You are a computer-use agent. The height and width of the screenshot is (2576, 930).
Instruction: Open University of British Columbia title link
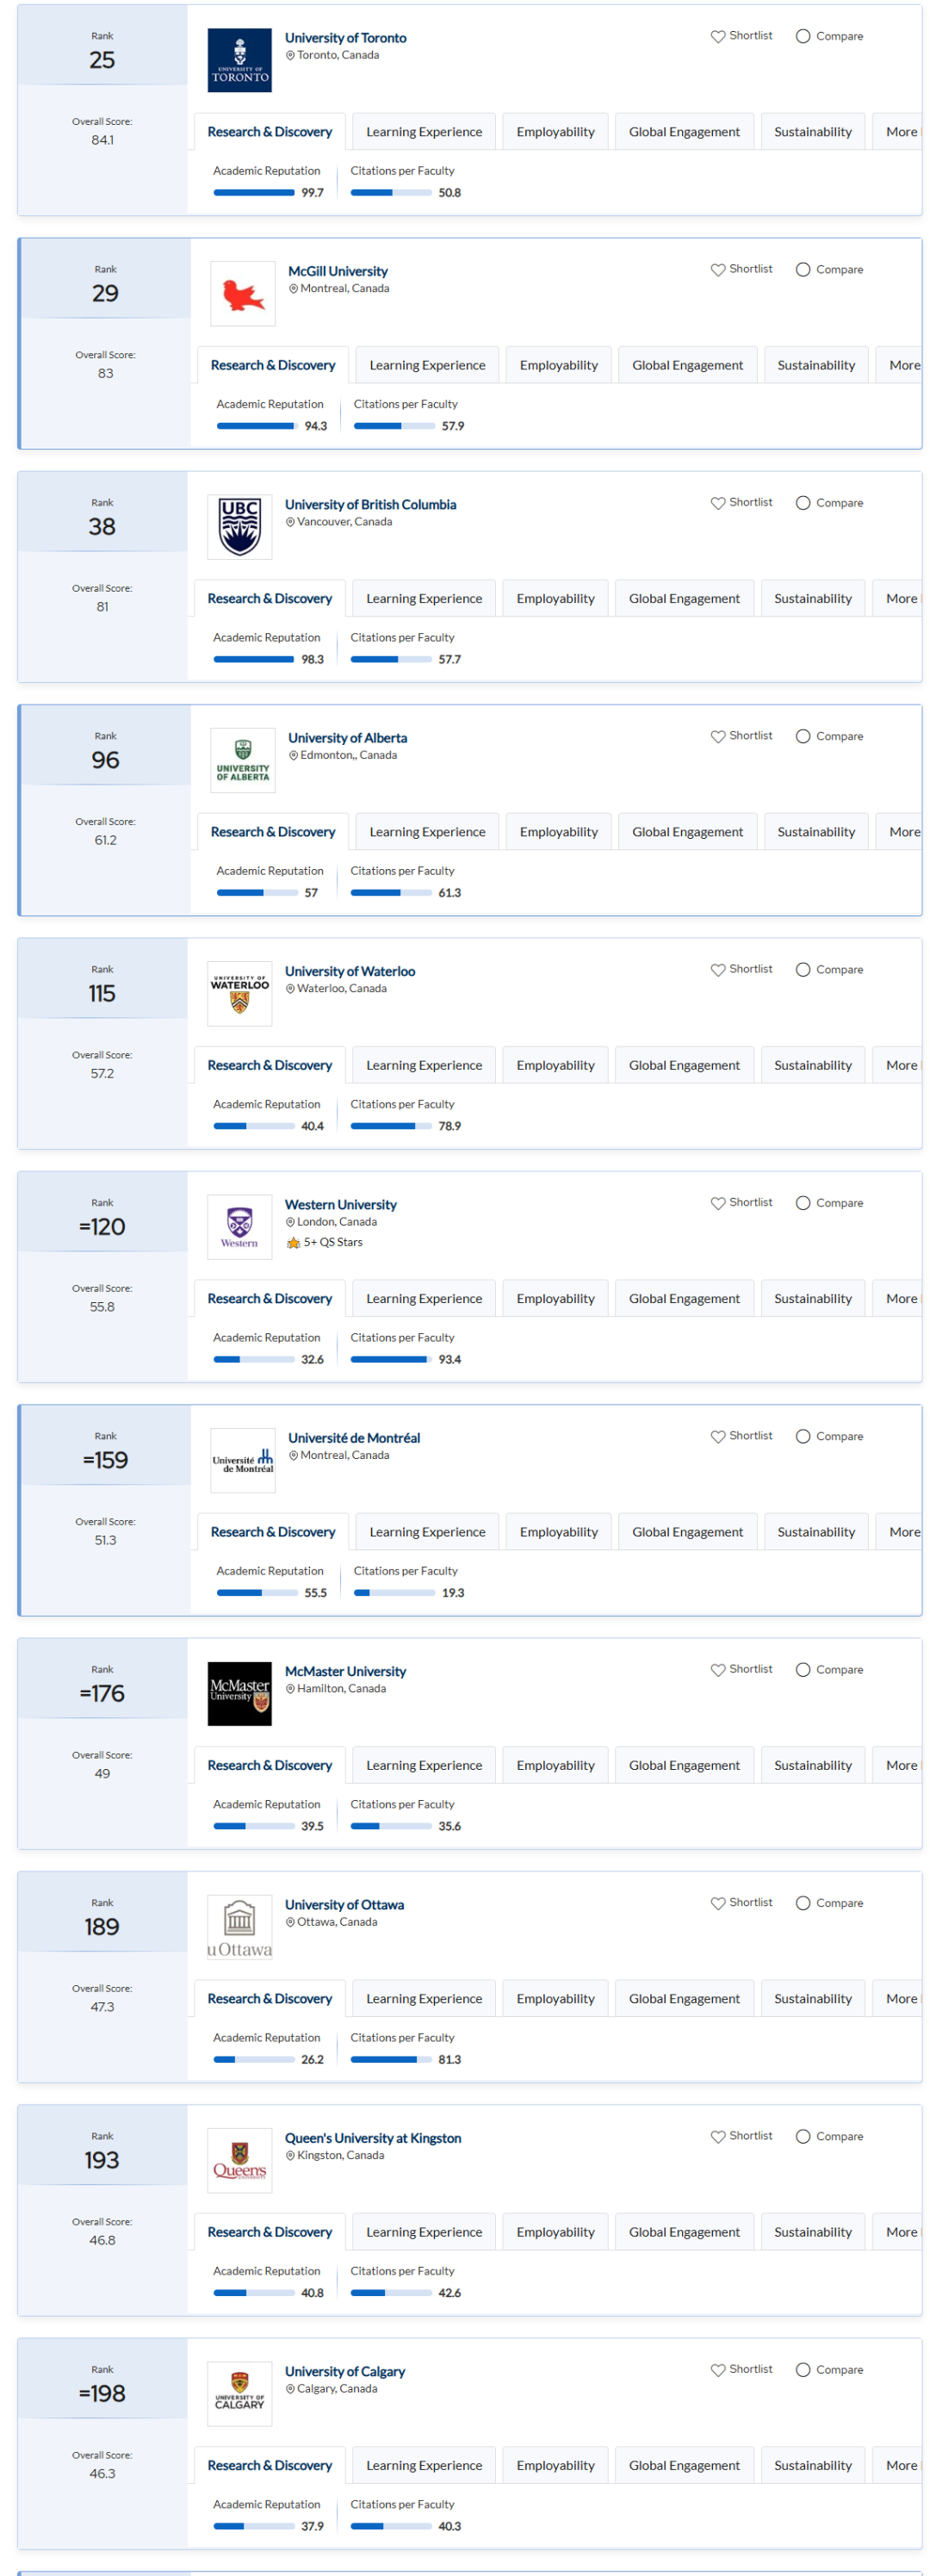pyautogui.click(x=370, y=505)
